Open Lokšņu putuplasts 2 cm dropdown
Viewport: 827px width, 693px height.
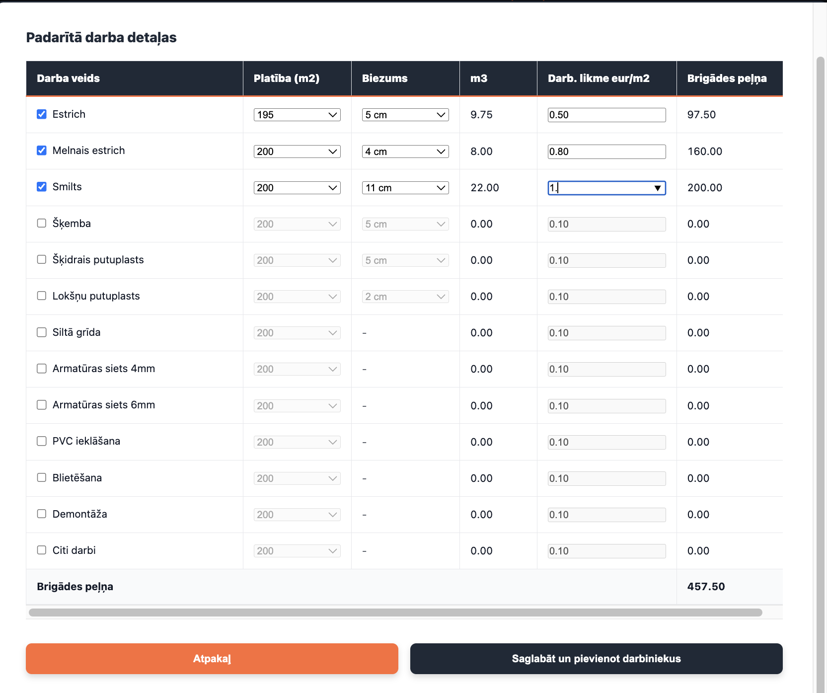click(405, 297)
